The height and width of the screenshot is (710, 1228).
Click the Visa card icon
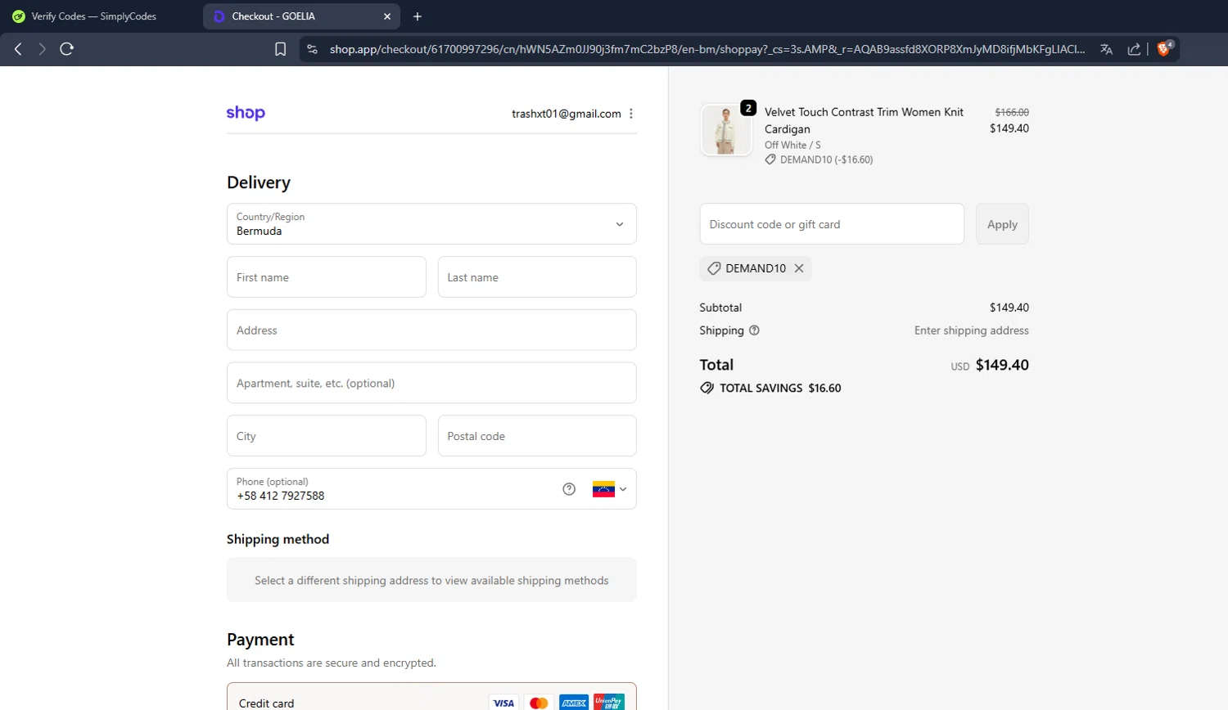pyautogui.click(x=503, y=703)
